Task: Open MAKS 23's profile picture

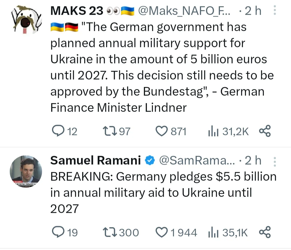Action: (x=26, y=19)
